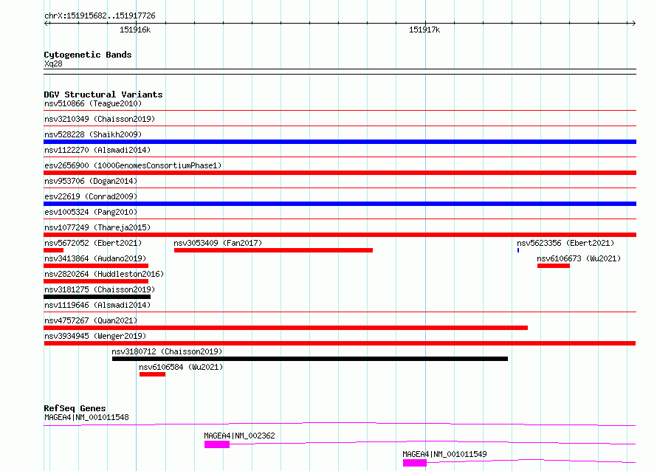Select nsv2820264 (Huddleston2016) label
Viewport: 657px width, 471px height.
click(x=104, y=274)
